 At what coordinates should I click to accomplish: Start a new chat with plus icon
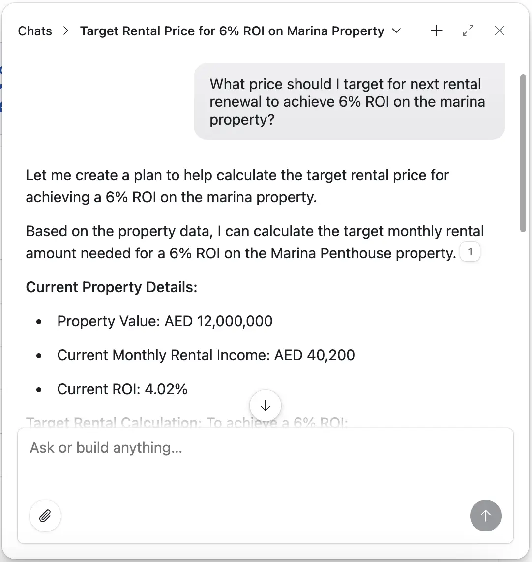tap(437, 31)
